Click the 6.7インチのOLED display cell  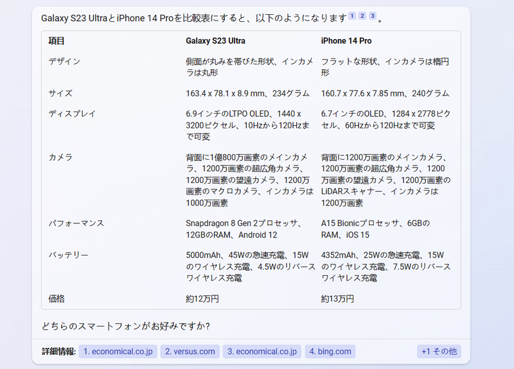point(386,119)
